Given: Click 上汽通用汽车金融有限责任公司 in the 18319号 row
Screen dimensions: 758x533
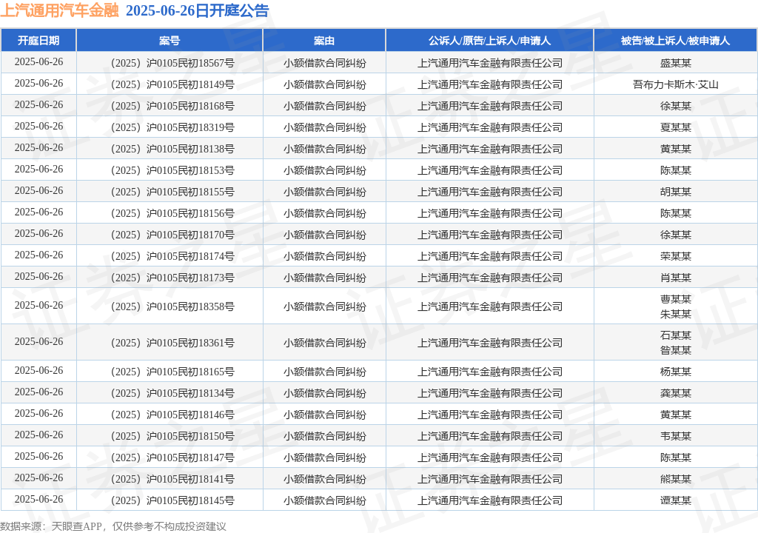Looking at the screenshot, I should coord(490,127).
